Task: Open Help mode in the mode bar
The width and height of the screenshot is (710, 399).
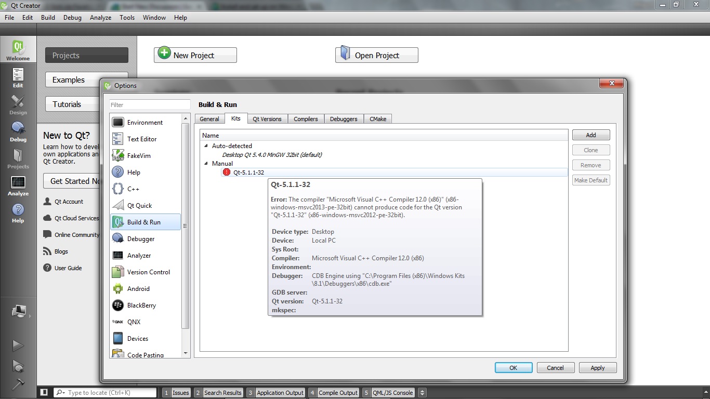Action: (x=18, y=212)
